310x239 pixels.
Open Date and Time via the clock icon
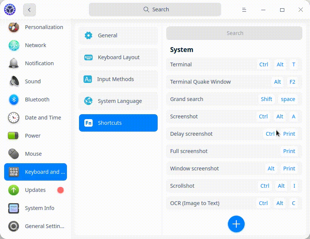point(14,118)
